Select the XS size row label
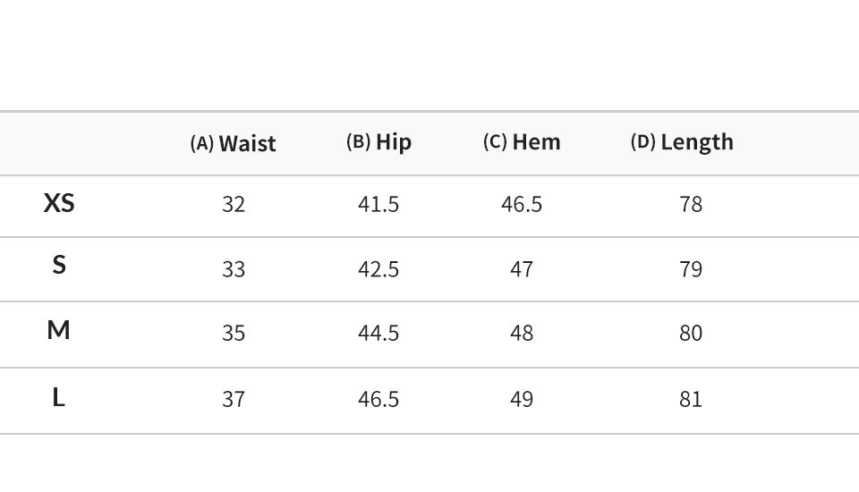The width and height of the screenshot is (859, 492). (59, 203)
